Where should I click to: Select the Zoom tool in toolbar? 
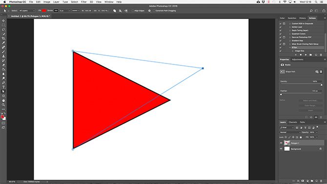pos(3,105)
